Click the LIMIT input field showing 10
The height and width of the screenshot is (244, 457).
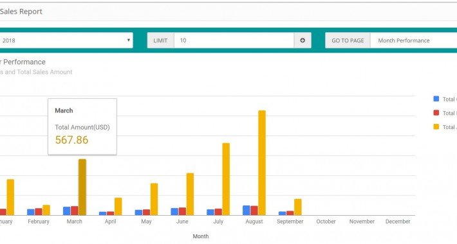pos(234,40)
